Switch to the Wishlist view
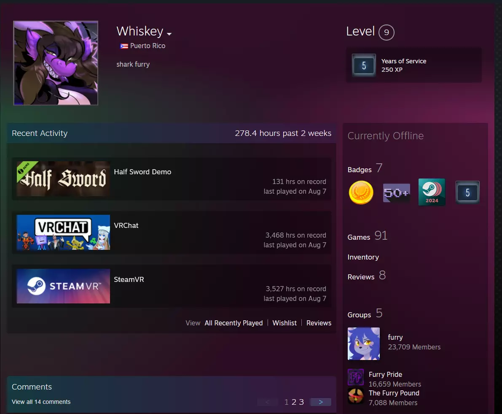 tap(285, 323)
